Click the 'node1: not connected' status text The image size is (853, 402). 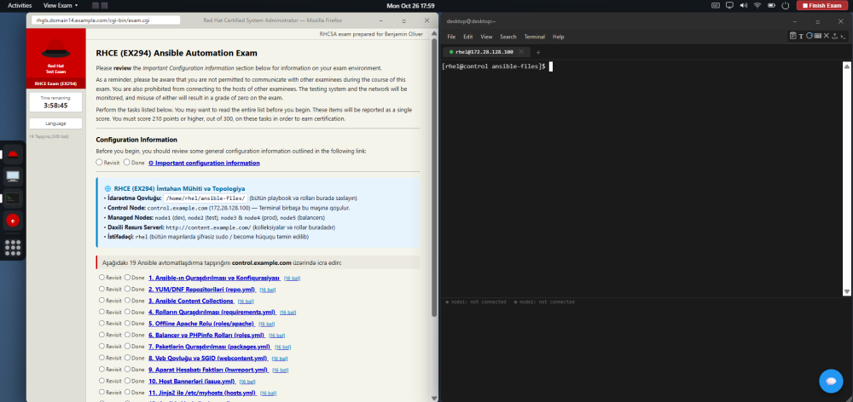click(x=476, y=302)
